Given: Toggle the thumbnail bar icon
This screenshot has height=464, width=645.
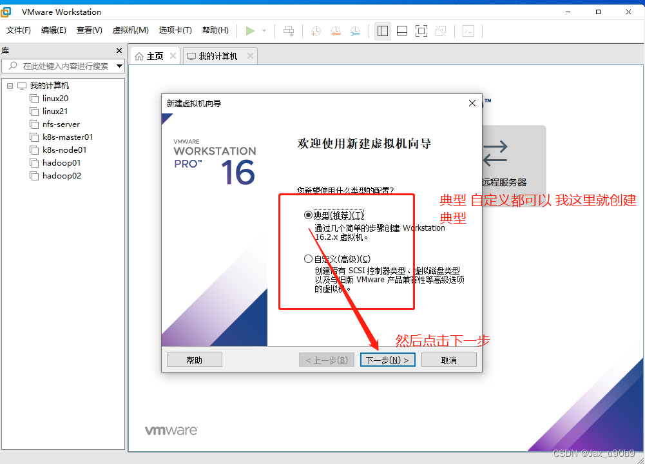Looking at the screenshot, I should pyautogui.click(x=401, y=30).
